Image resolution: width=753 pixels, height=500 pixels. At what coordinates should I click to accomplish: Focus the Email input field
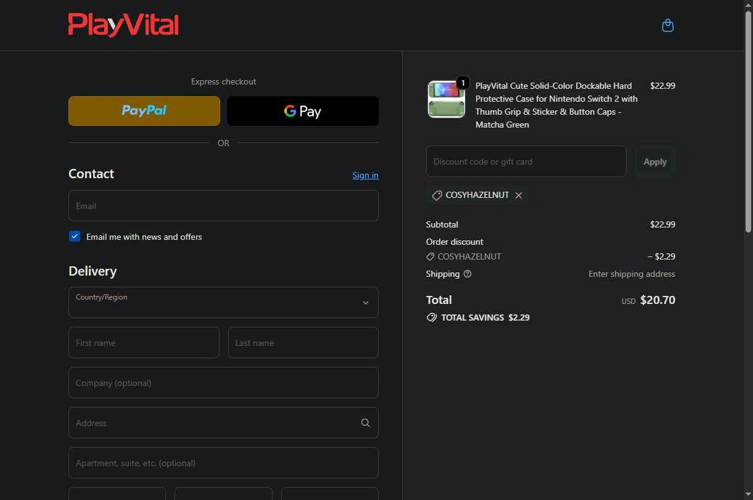point(223,205)
